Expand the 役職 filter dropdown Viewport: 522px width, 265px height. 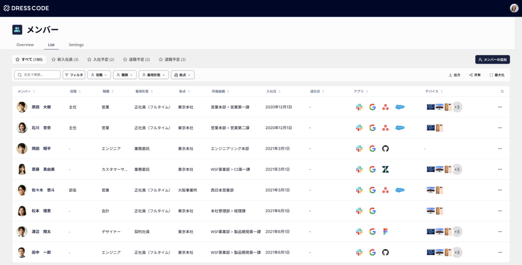[x=98, y=75]
